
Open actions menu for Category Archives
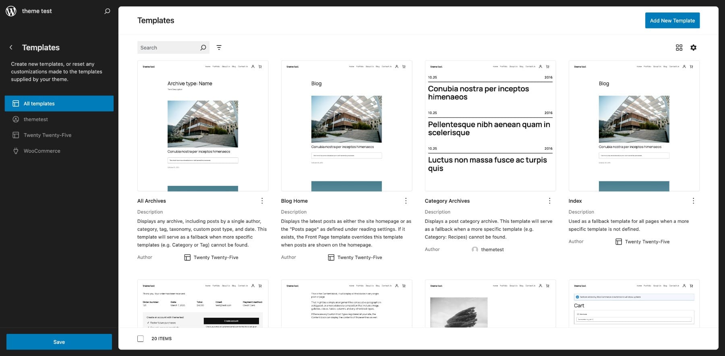pyautogui.click(x=550, y=201)
